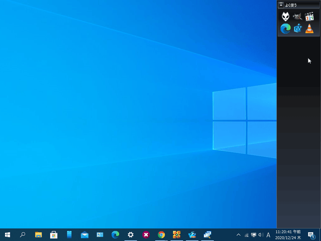Launch VLC media player cone icon

click(x=309, y=28)
